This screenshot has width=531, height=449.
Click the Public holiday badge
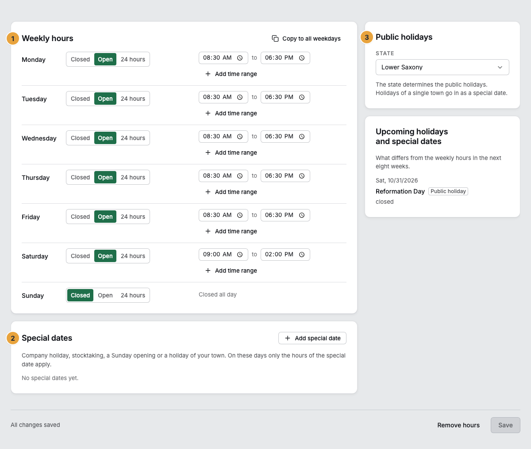(x=448, y=191)
